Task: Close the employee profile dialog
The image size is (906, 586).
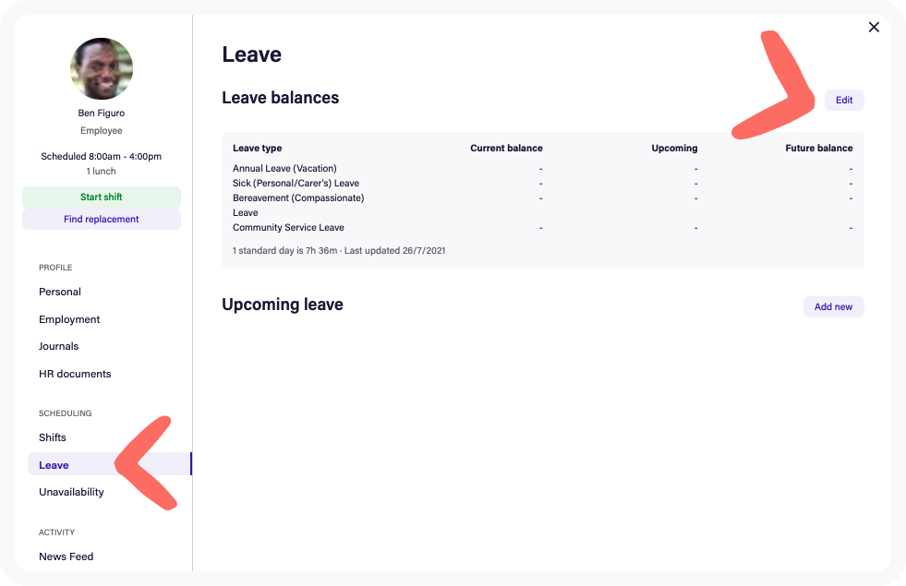Action: [874, 27]
